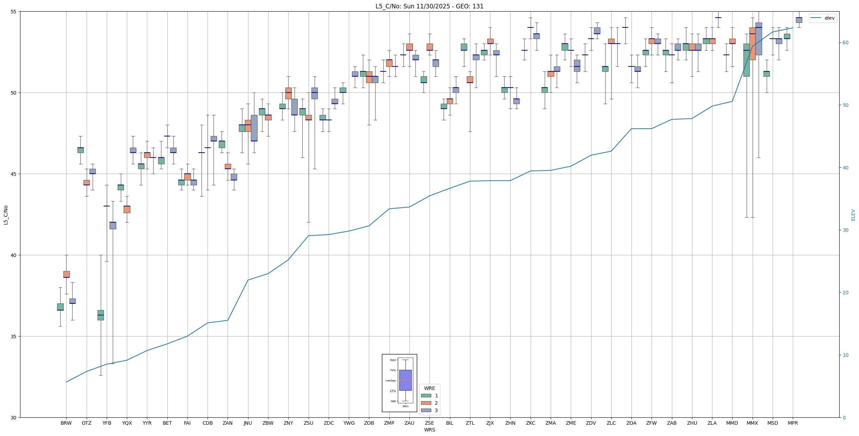Click the blue-gray WRE 3 legend swatch
The height and width of the screenshot is (436, 859).
[x=426, y=410]
